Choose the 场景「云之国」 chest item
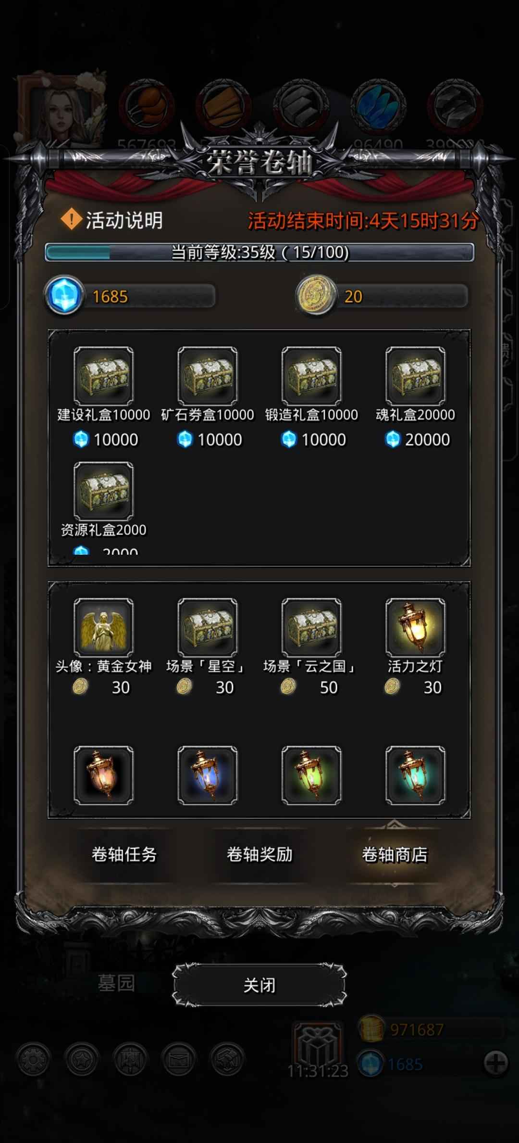519x1143 pixels. [x=311, y=627]
